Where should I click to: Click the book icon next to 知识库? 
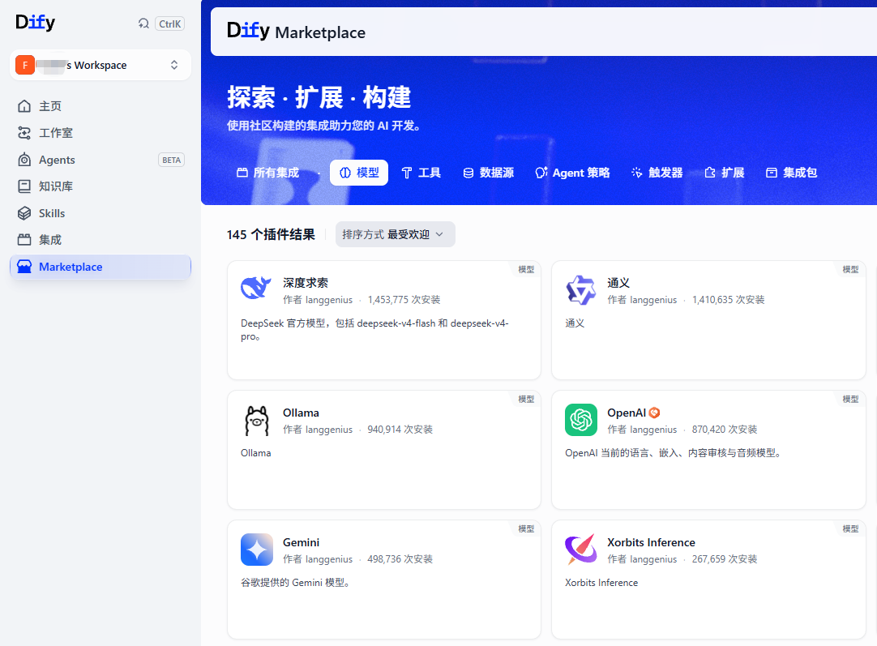pyautogui.click(x=24, y=186)
